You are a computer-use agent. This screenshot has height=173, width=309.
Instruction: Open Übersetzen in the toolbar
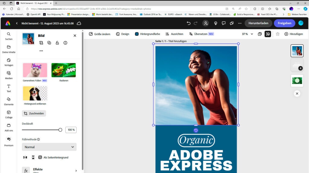[201, 34]
